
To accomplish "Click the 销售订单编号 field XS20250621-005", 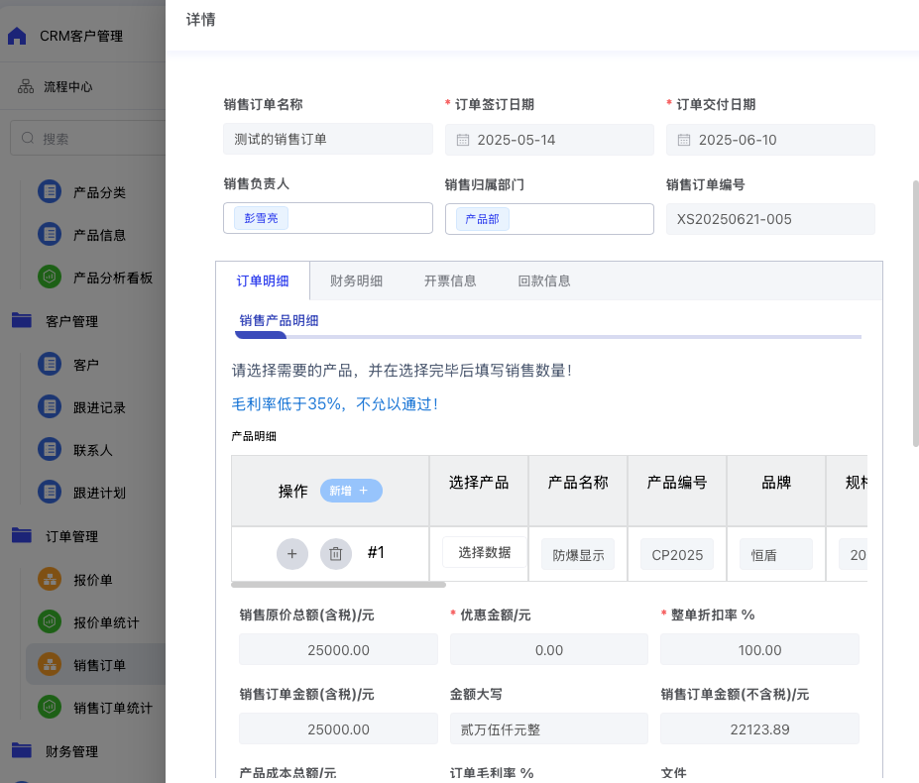I will click(x=770, y=219).
